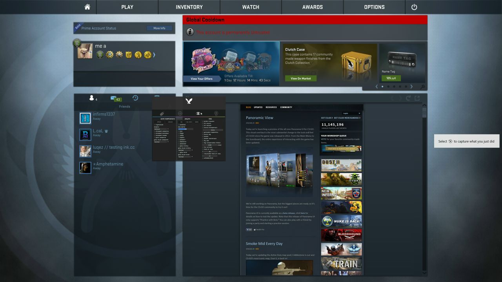Toggle the nightmode checkbox
The image size is (502, 282).
[x=155, y=125]
